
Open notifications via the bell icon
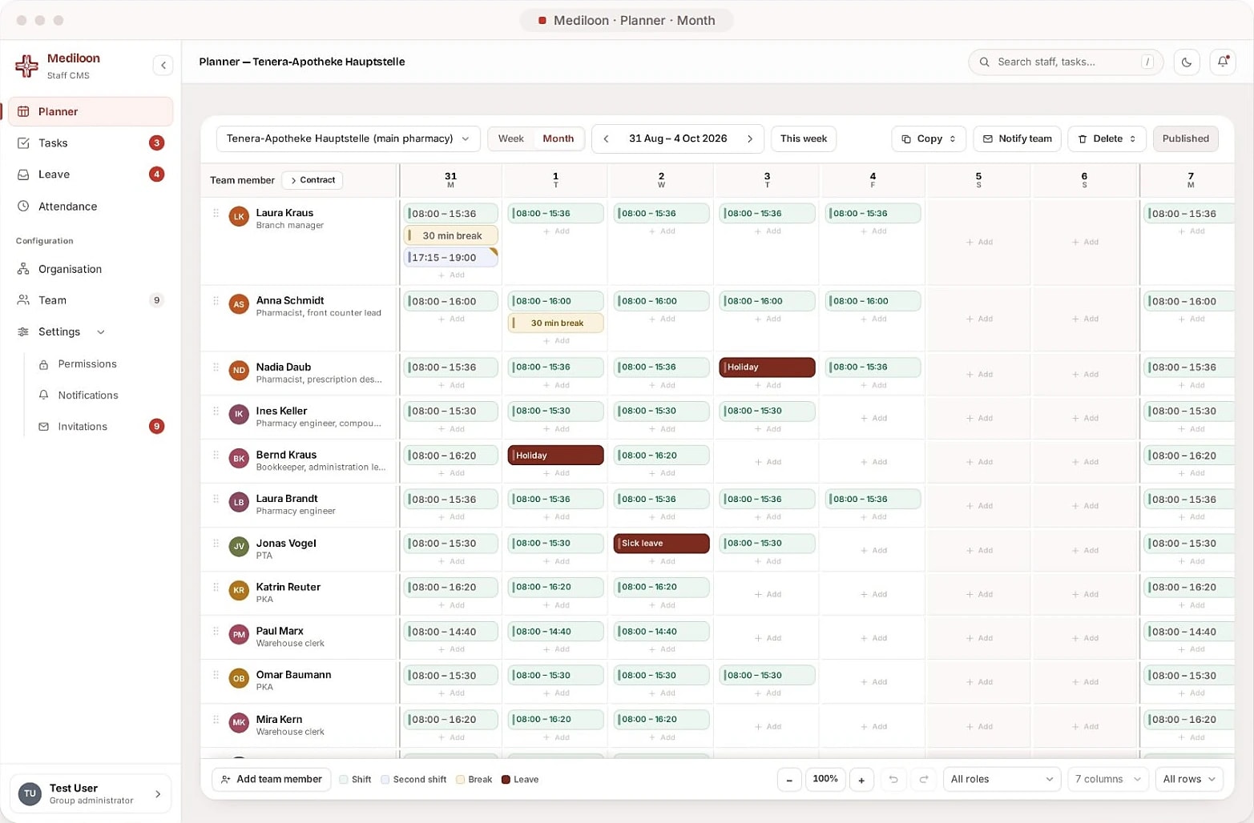pyautogui.click(x=1223, y=62)
